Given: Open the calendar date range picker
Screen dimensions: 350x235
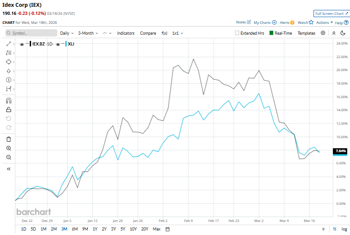Looking at the screenshot, I should point(168,229).
